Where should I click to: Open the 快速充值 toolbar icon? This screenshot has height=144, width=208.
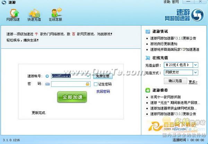[34, 15]
